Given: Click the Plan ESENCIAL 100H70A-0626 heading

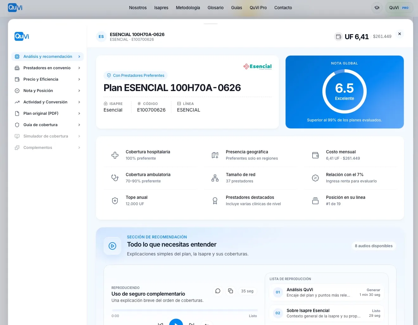Looking at the screenshot, I should [x=172, y=88].
